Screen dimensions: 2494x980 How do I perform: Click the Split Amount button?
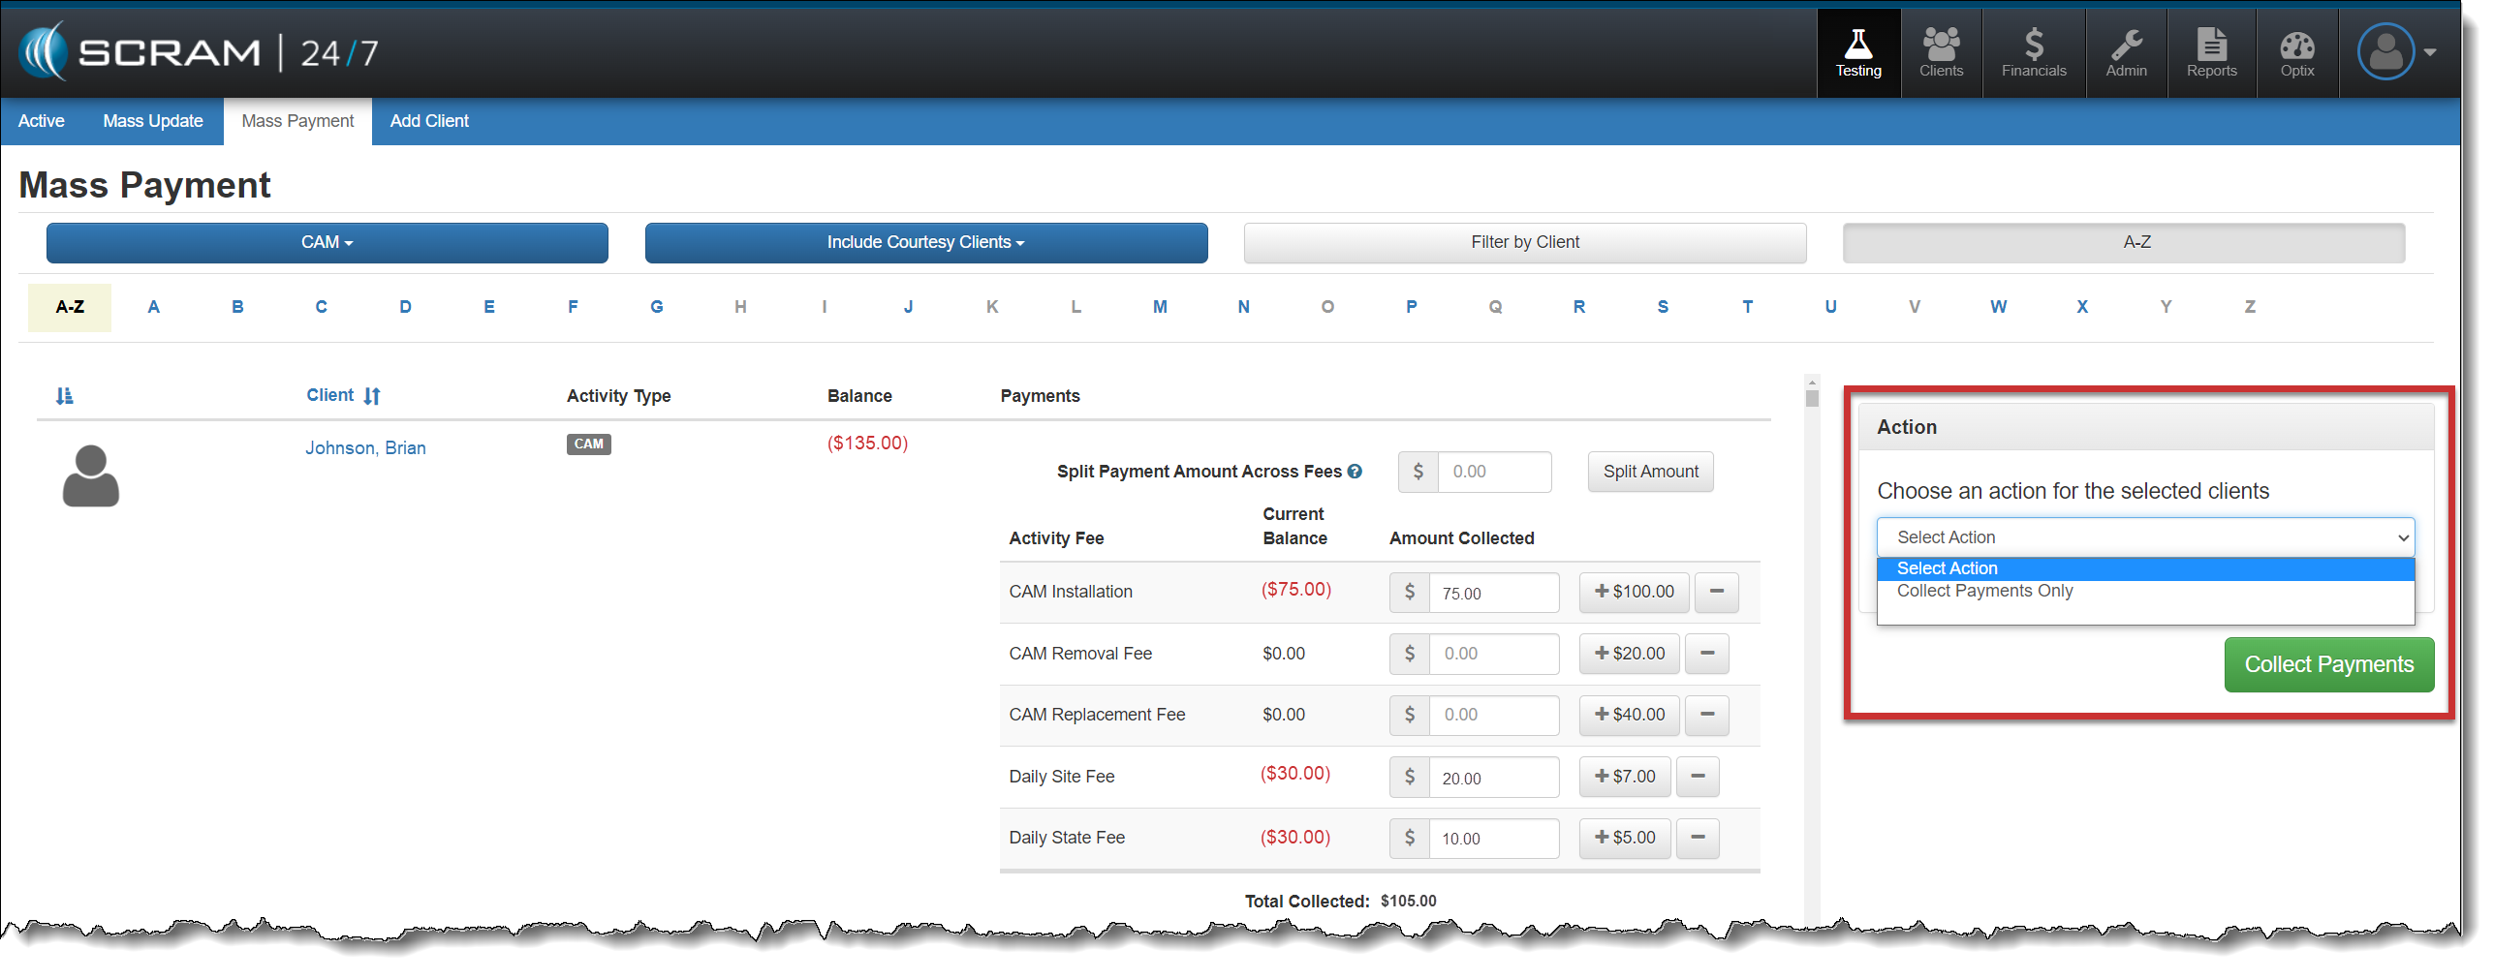(1649, 472)
